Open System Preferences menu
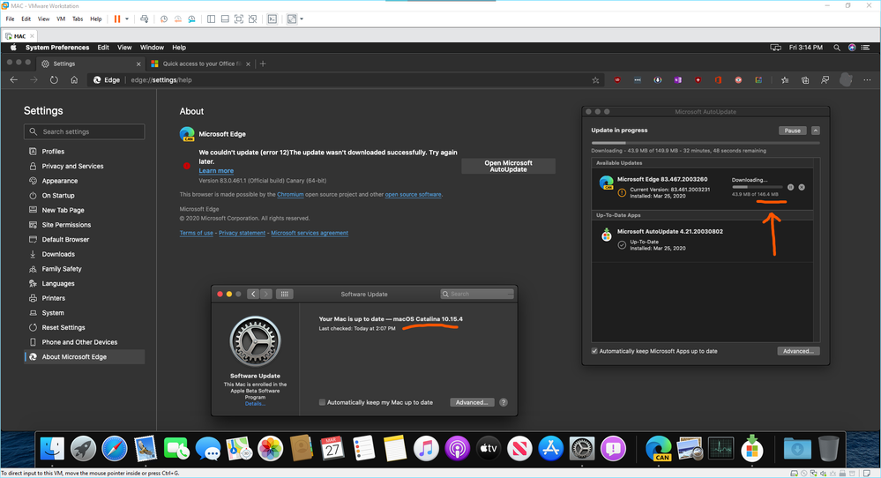Viewport: 881px width, 478px height. [x=57, y=48]
